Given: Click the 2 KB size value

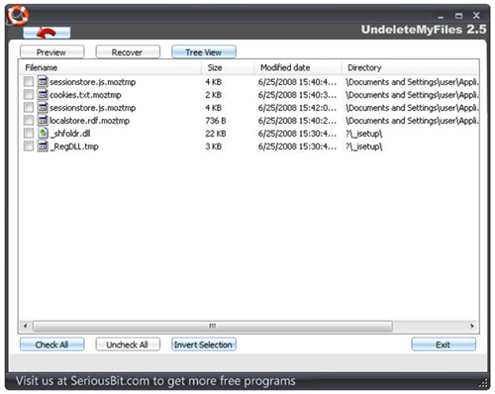Looking at the screenshot, I should tap(213, 95).
